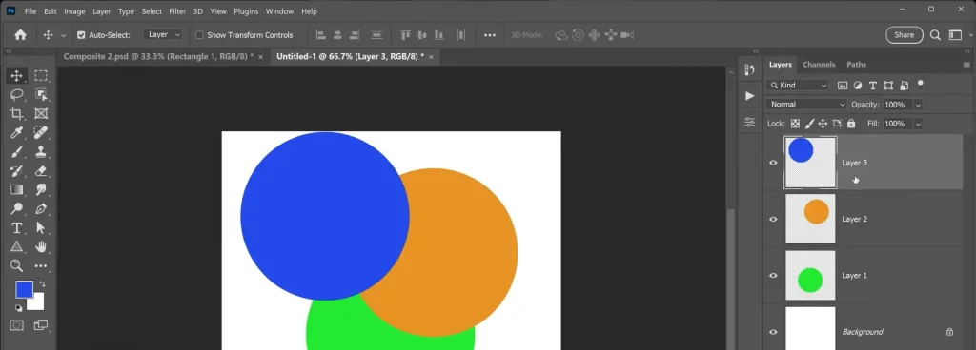The image size is (976, 350).
Task: Select the Gradient tool
Action: 17,189
